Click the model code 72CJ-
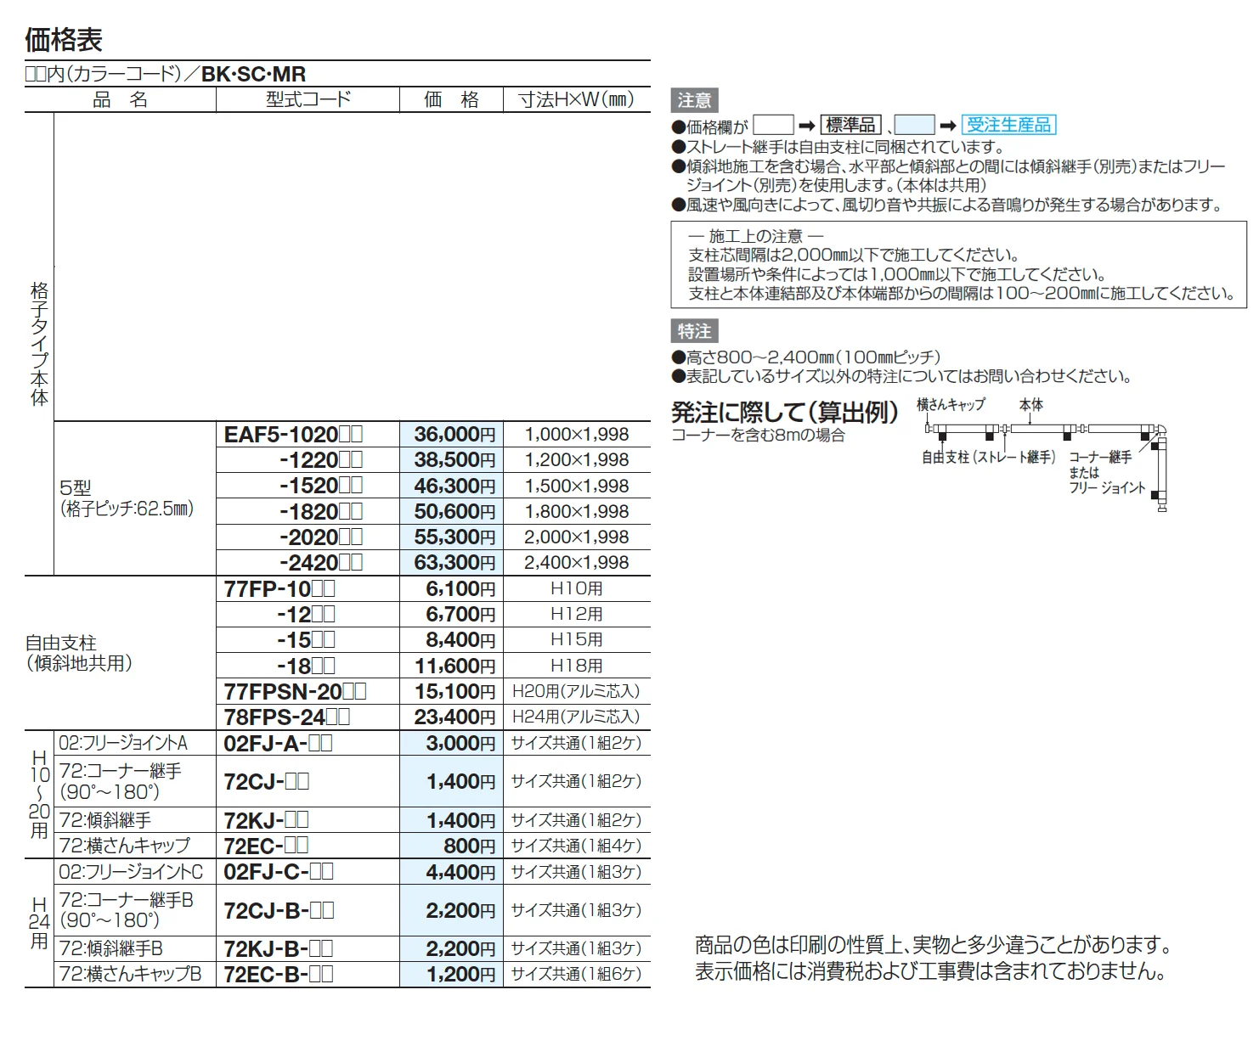 click(266, 782)
